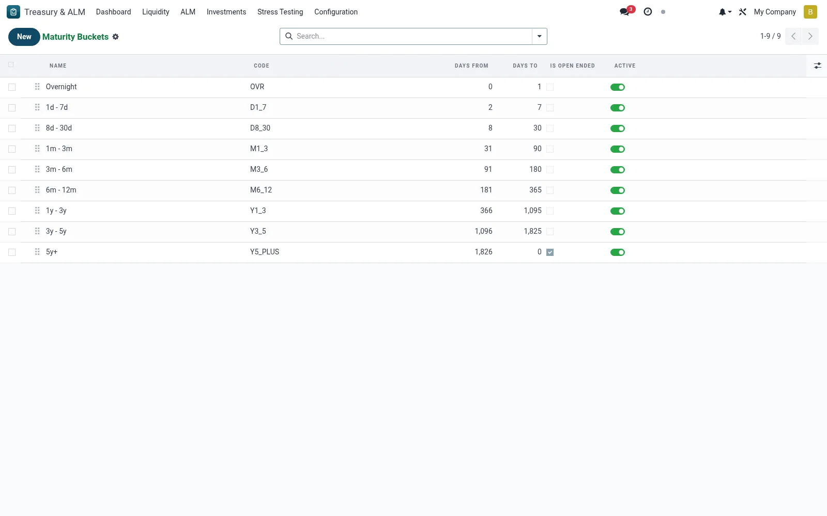Go to next page arrow
The width and height of the screenshot is (827, 516).
tap(810, 36)
